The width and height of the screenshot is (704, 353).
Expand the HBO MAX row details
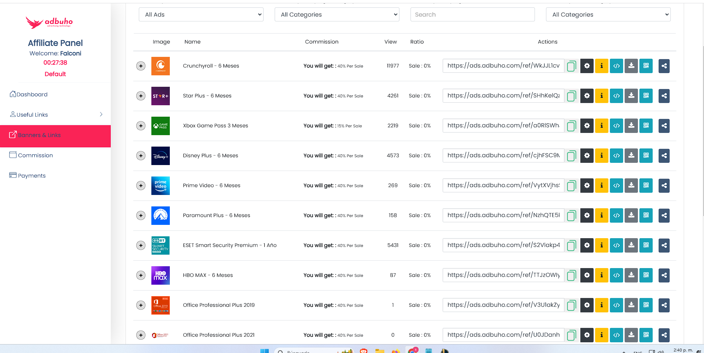coord(141,275)
